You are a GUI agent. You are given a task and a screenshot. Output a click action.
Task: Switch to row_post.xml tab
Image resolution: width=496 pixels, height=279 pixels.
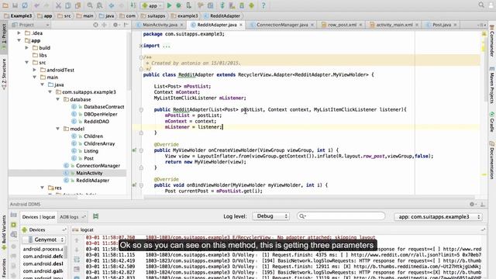click(x=342, y=25)
